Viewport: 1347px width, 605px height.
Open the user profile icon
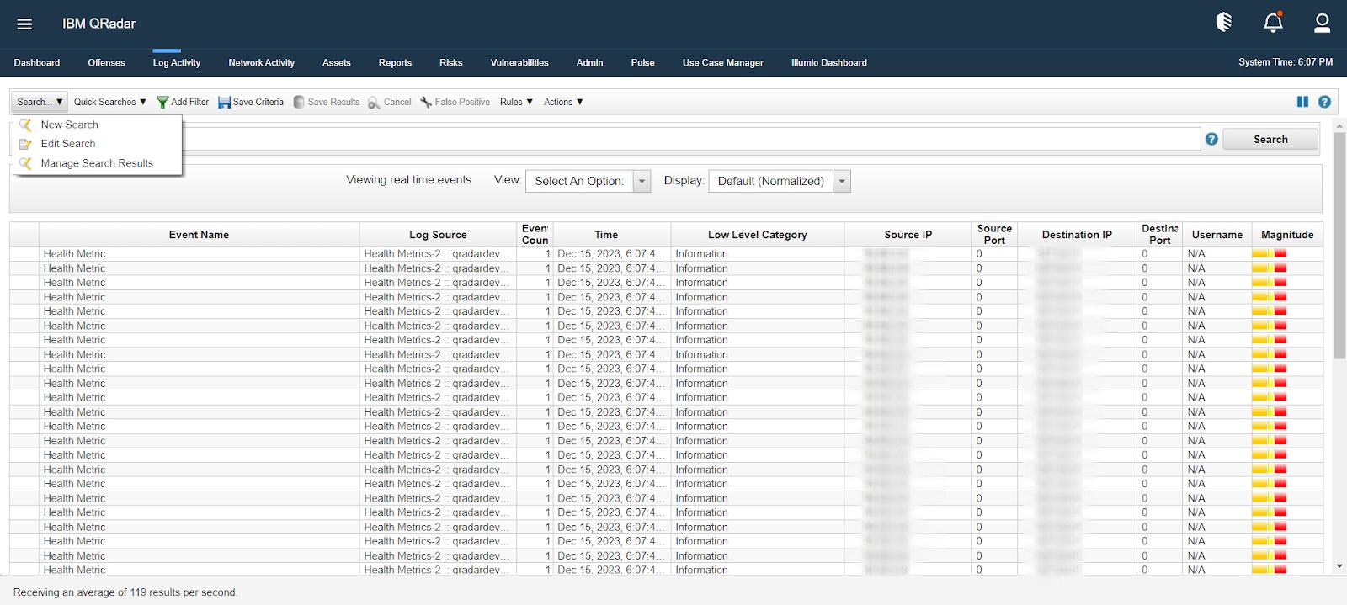pos(1322,23)
